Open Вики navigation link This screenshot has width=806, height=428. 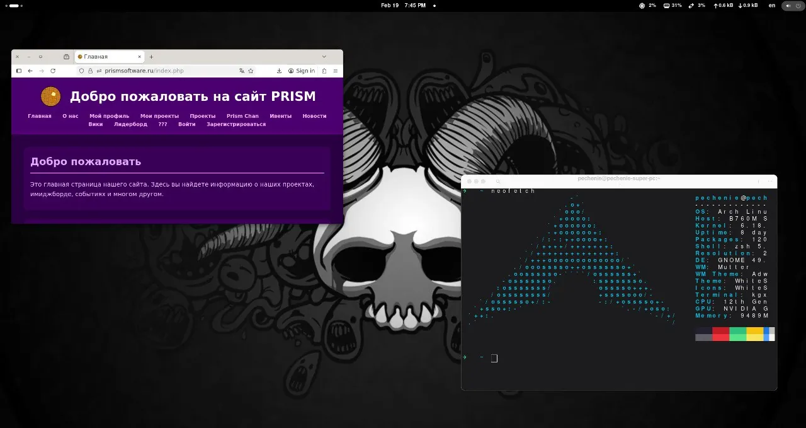96,124
